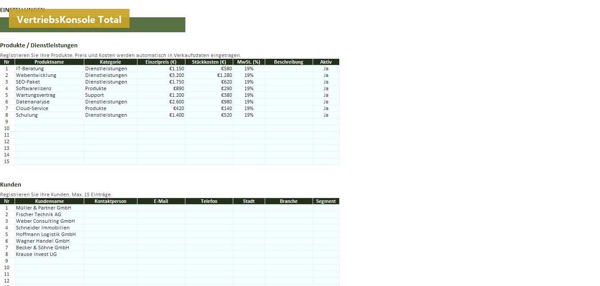This screenshot has height=286, width=600.
Task: Select the Support category cell
Action: [x=110, y=95]
